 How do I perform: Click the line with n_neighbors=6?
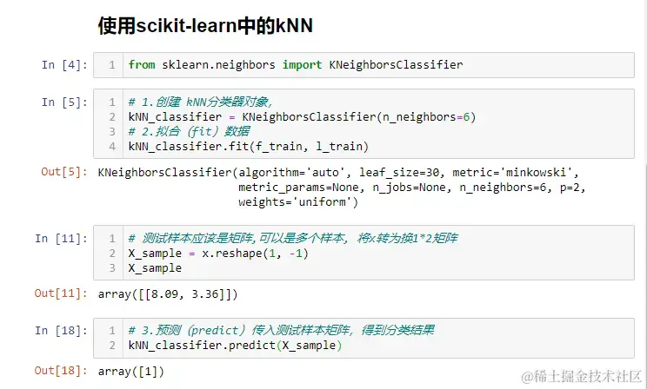302,116
